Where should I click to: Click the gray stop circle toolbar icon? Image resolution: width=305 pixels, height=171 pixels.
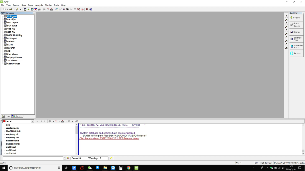44,9
